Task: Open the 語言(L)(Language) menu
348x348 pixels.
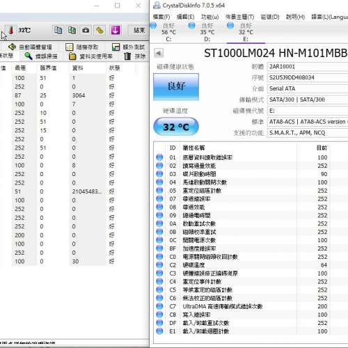Action: (x=329, y=17)
